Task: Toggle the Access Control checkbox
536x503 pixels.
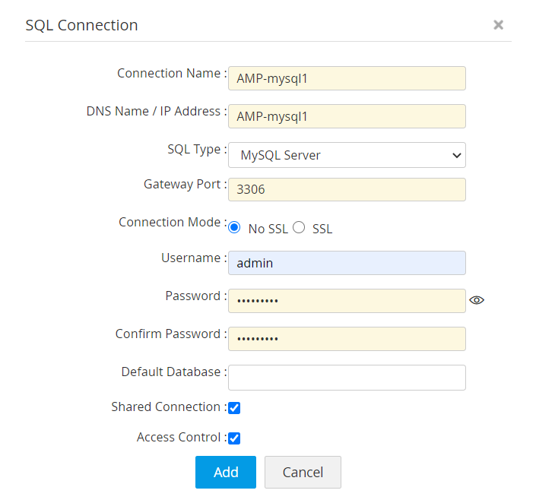Action: 234,438
